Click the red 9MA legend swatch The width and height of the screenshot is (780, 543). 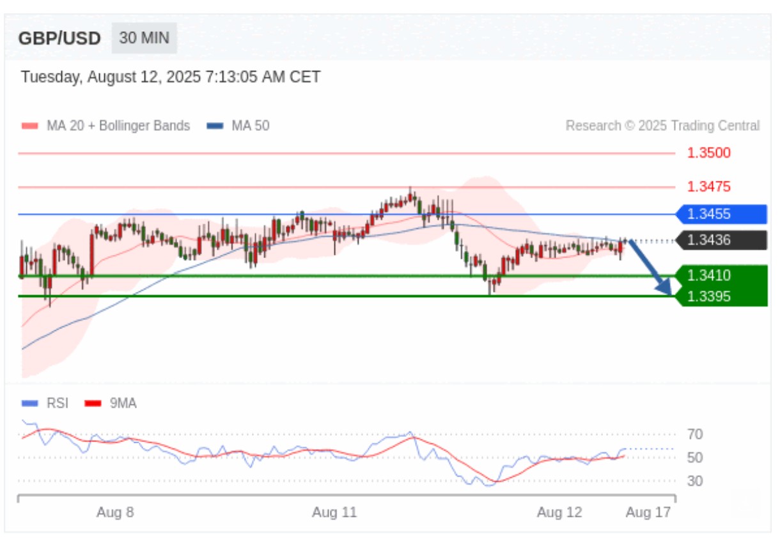click(x=94, y=404)
